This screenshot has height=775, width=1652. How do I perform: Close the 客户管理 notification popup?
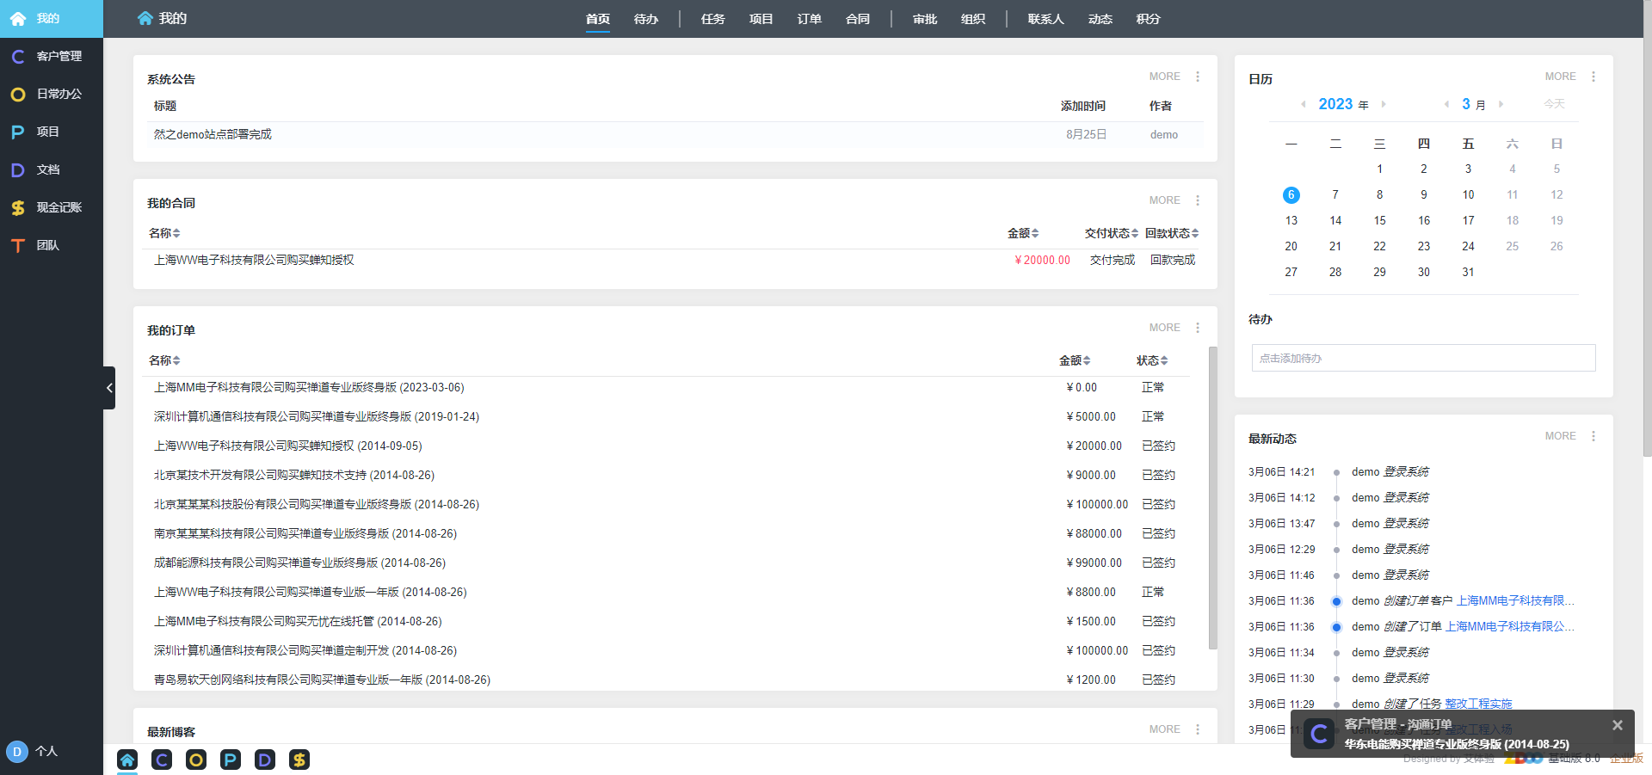(x=1618, y=725)
